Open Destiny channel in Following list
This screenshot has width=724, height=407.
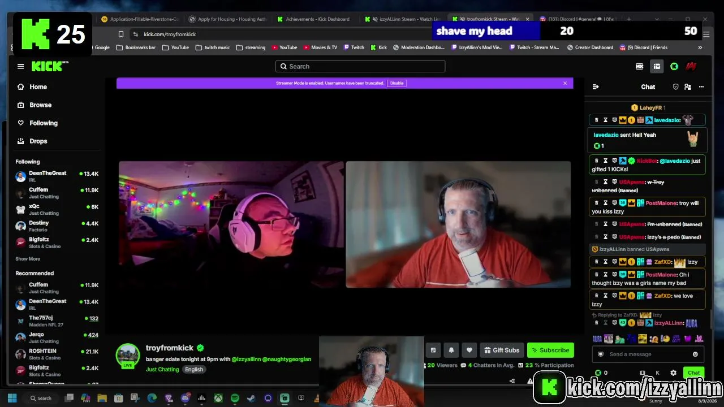tap(57, 226)
